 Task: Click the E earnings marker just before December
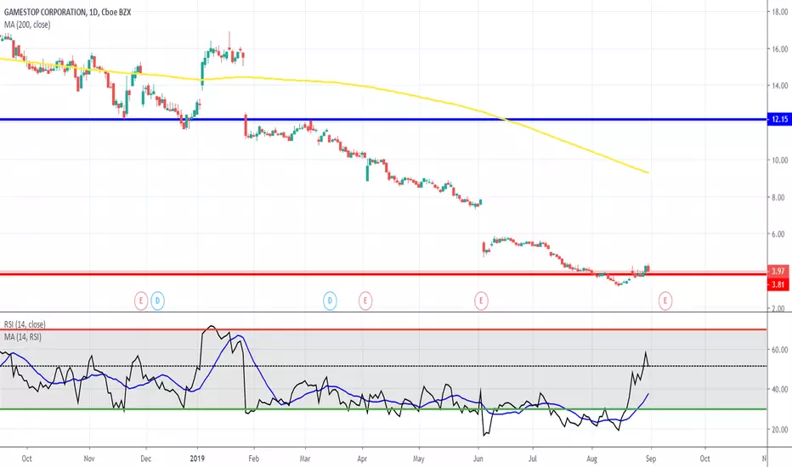141,301
